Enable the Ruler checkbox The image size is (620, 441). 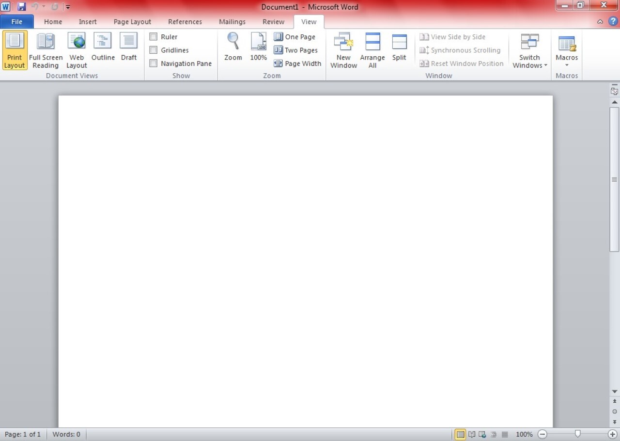[154, 37]
